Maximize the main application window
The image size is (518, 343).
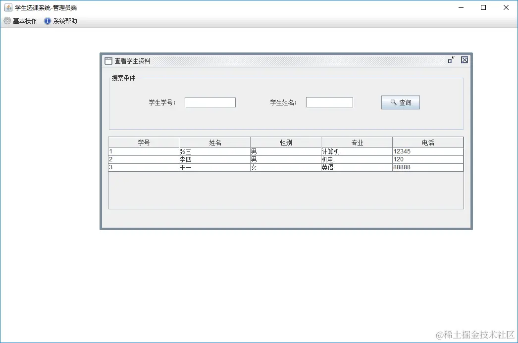click(x=483, y=7)
